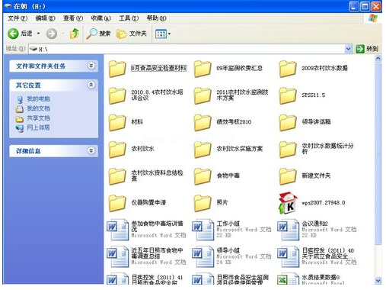Select the 日疾控发〔2011〕40 Word document icon
Screen dimensions: 386x290
tap(289, 256)
